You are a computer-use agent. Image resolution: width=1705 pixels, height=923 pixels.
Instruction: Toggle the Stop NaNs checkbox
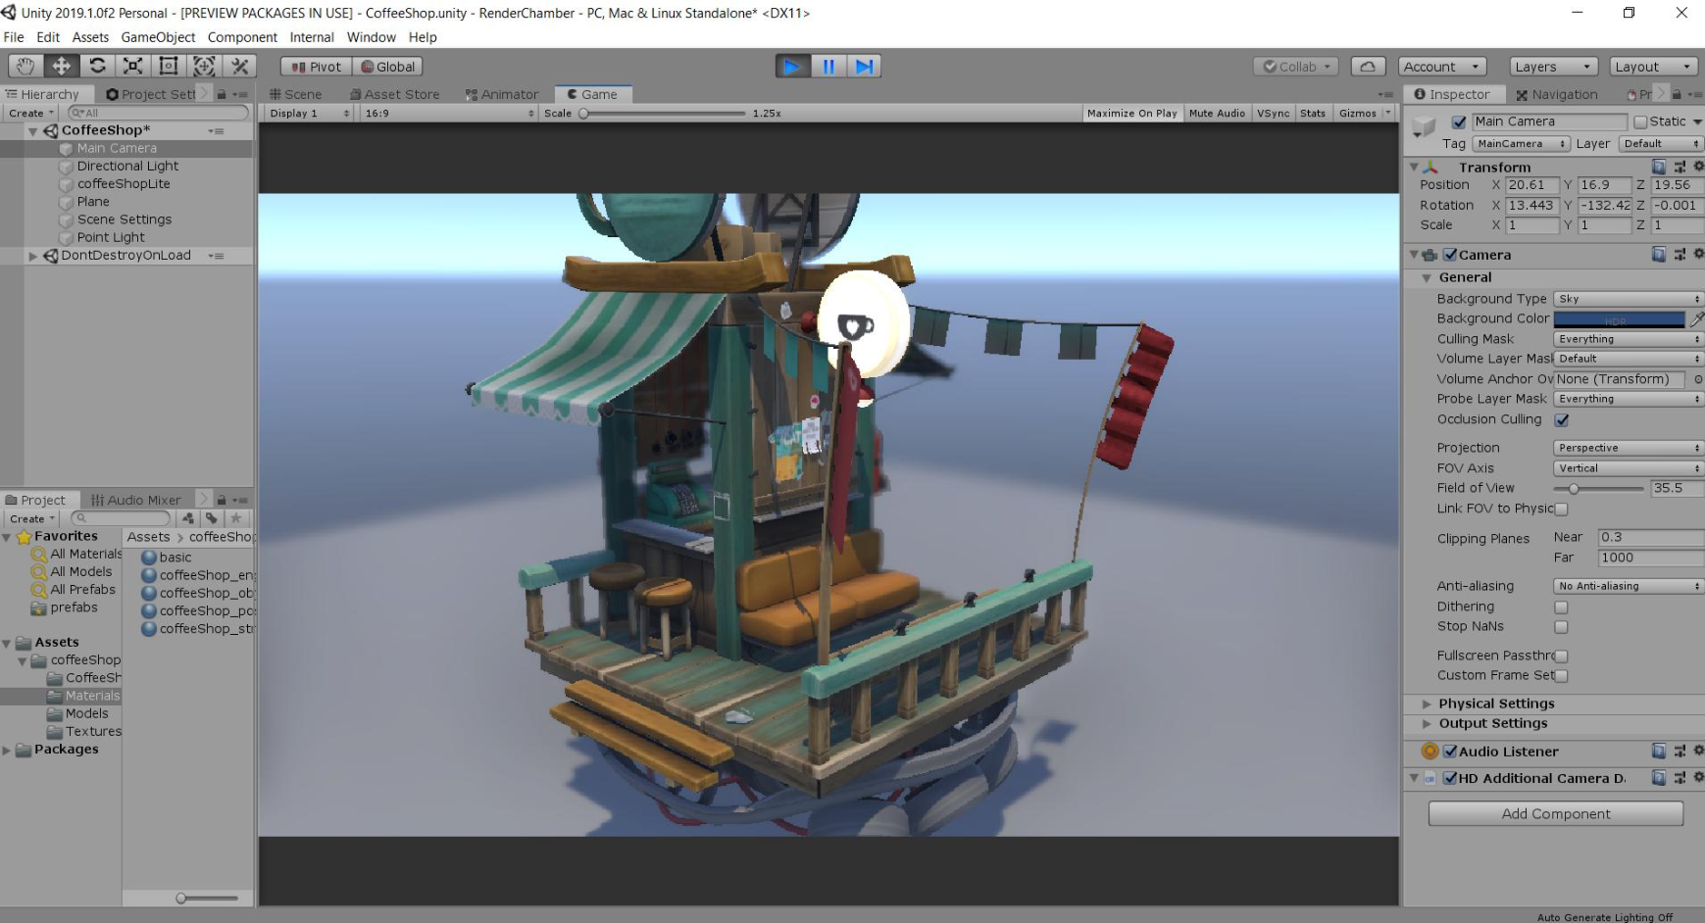[x=1561, y=627]
